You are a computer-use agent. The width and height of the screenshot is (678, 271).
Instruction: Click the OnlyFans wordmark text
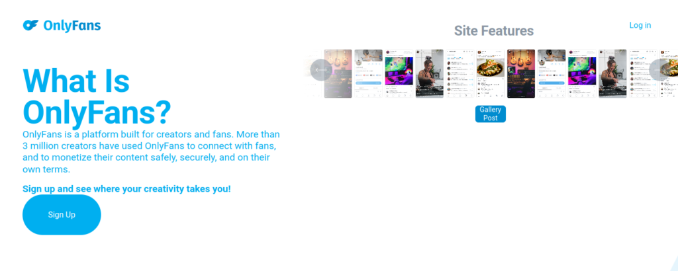pos(72,26)
